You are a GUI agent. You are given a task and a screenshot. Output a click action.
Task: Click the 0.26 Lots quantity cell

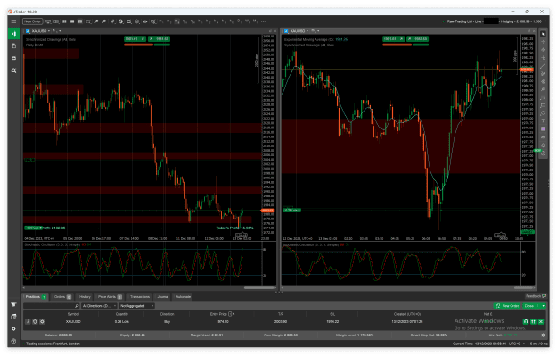[122, 321]
